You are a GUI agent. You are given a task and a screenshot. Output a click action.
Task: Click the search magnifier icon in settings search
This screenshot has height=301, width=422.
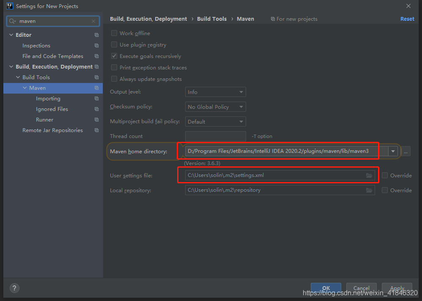(x=12, y=21)
